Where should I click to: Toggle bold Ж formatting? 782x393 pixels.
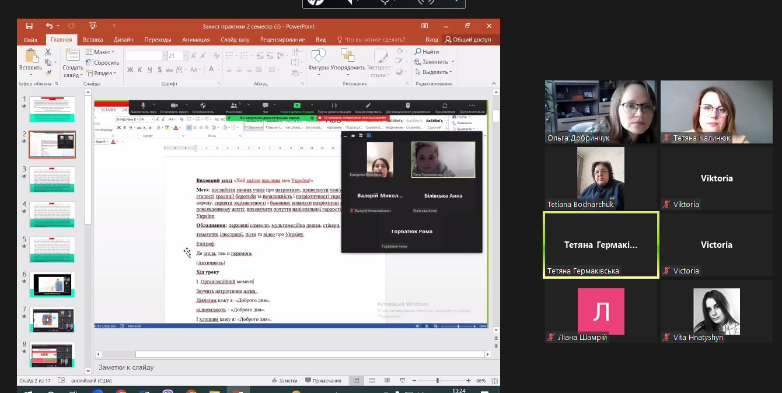[x=130, y=70]
